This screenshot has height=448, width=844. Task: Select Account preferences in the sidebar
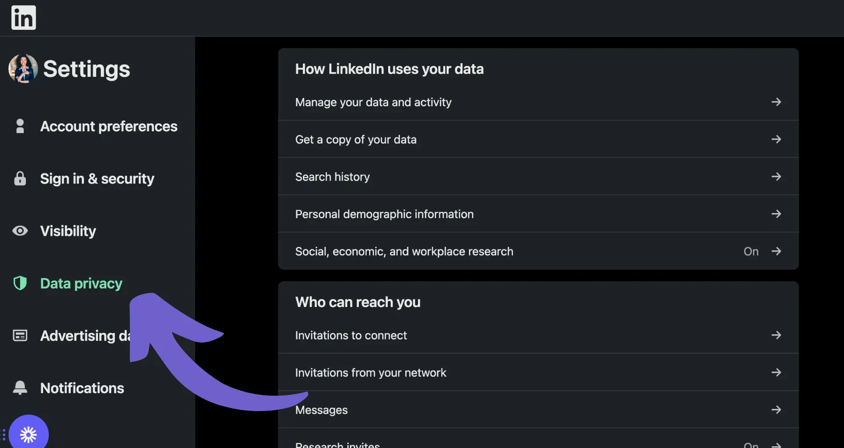tap(109, 126)
